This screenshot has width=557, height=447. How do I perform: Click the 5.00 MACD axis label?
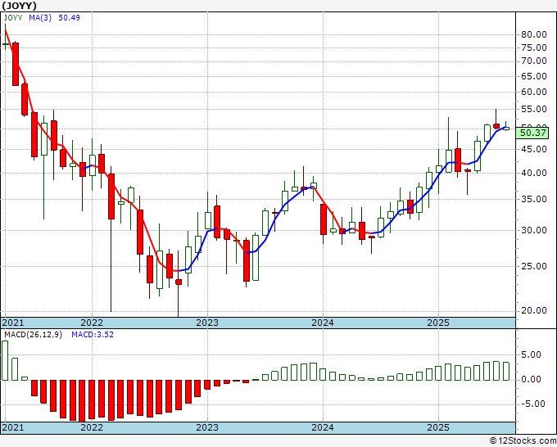pyautogui.click(x=531, y=354)
